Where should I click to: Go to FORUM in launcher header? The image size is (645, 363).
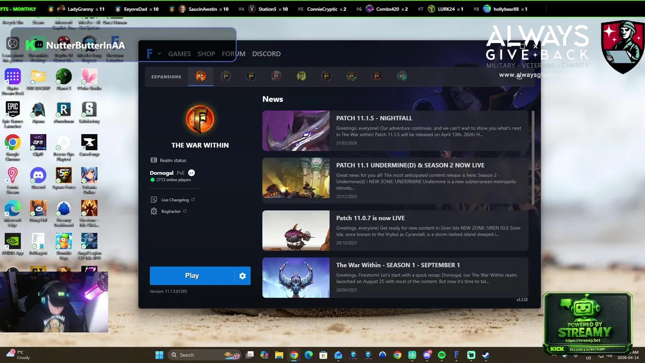pos(233,53)
